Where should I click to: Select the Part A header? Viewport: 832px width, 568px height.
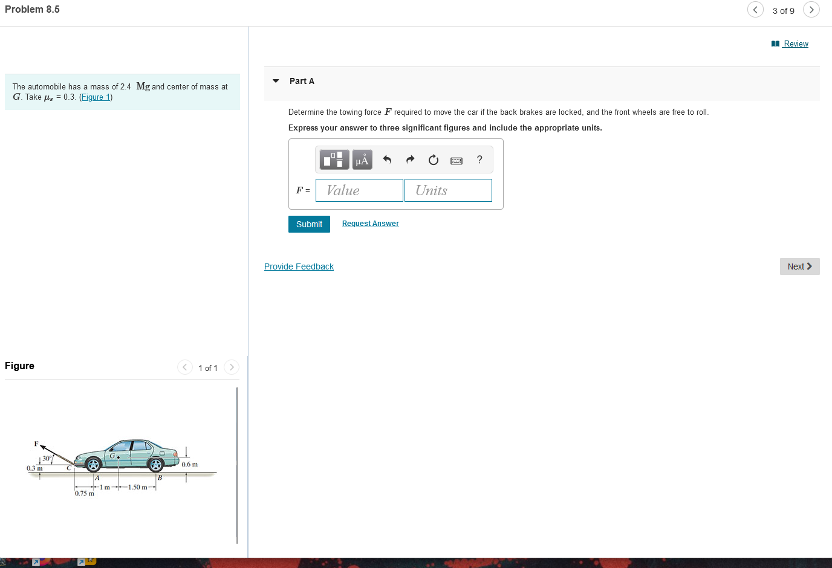point(302,81)
